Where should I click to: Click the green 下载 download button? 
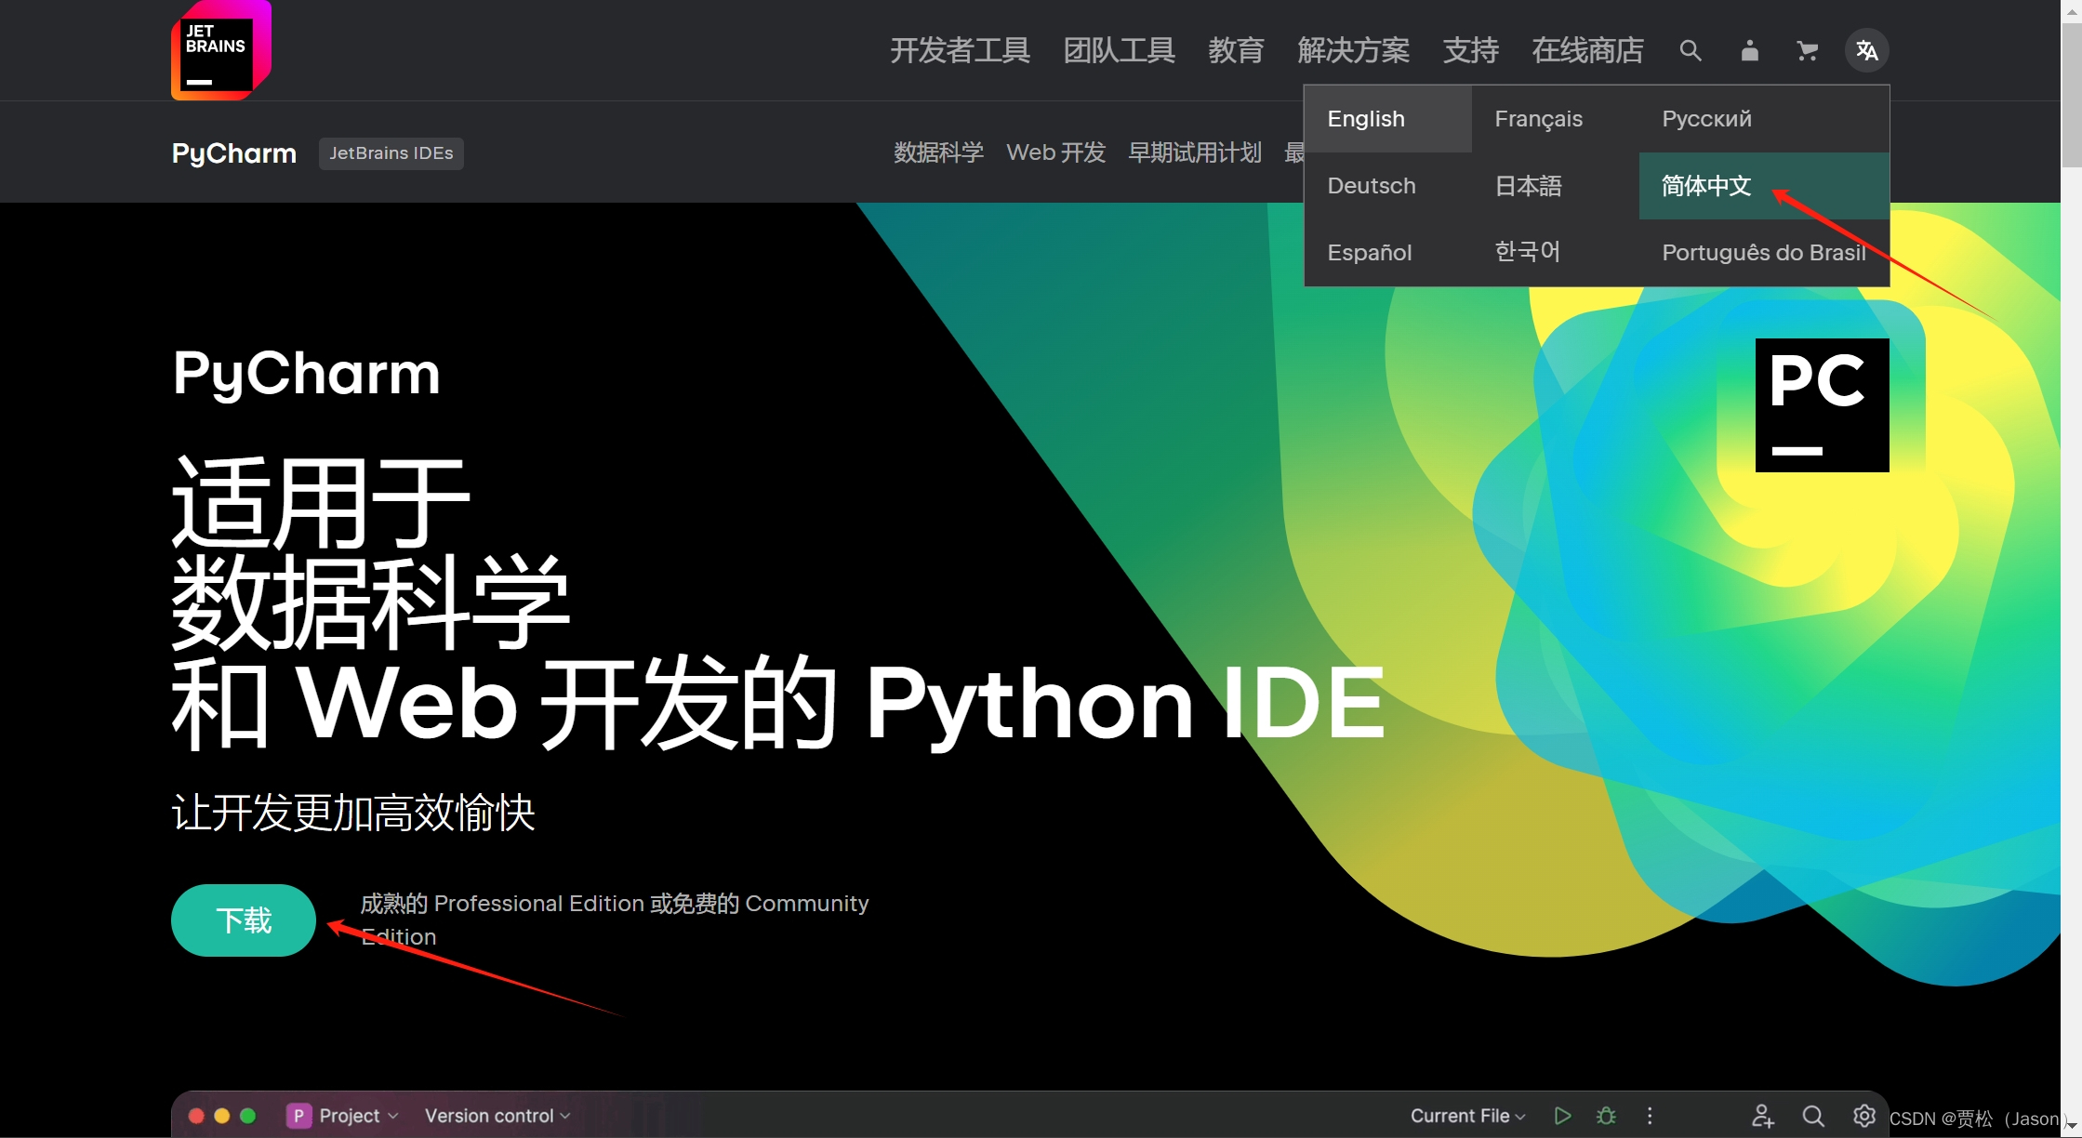pos(244,920)
